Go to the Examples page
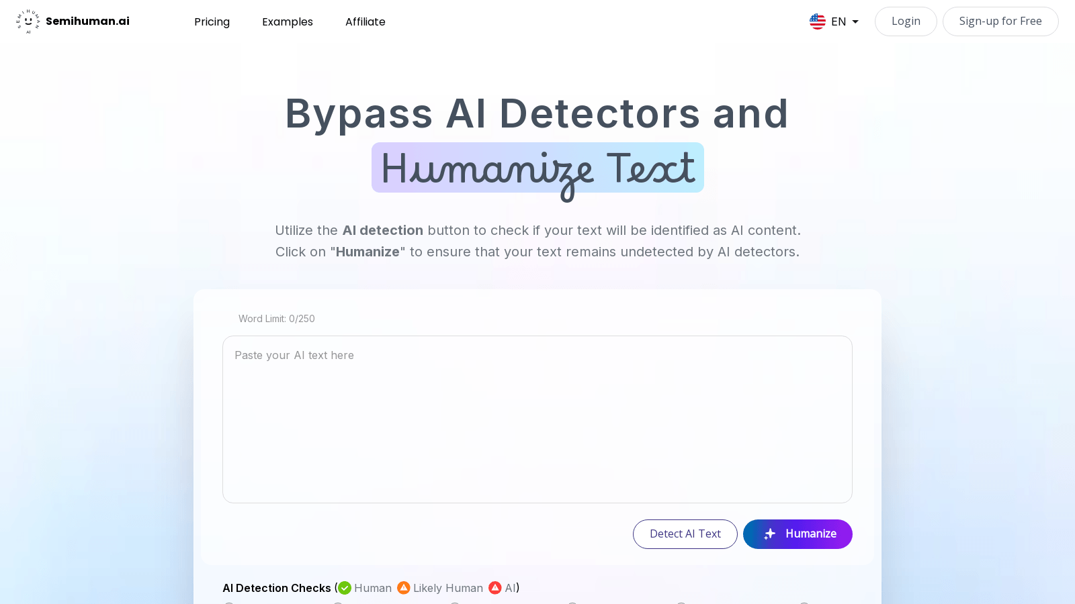Screen dimensions: 1075x604 click(x=287, y=21)
